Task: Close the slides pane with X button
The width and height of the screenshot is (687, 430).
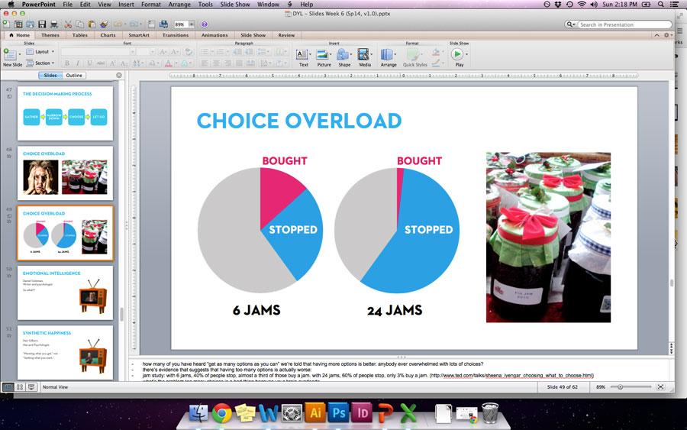Action: tap(119, 76)
